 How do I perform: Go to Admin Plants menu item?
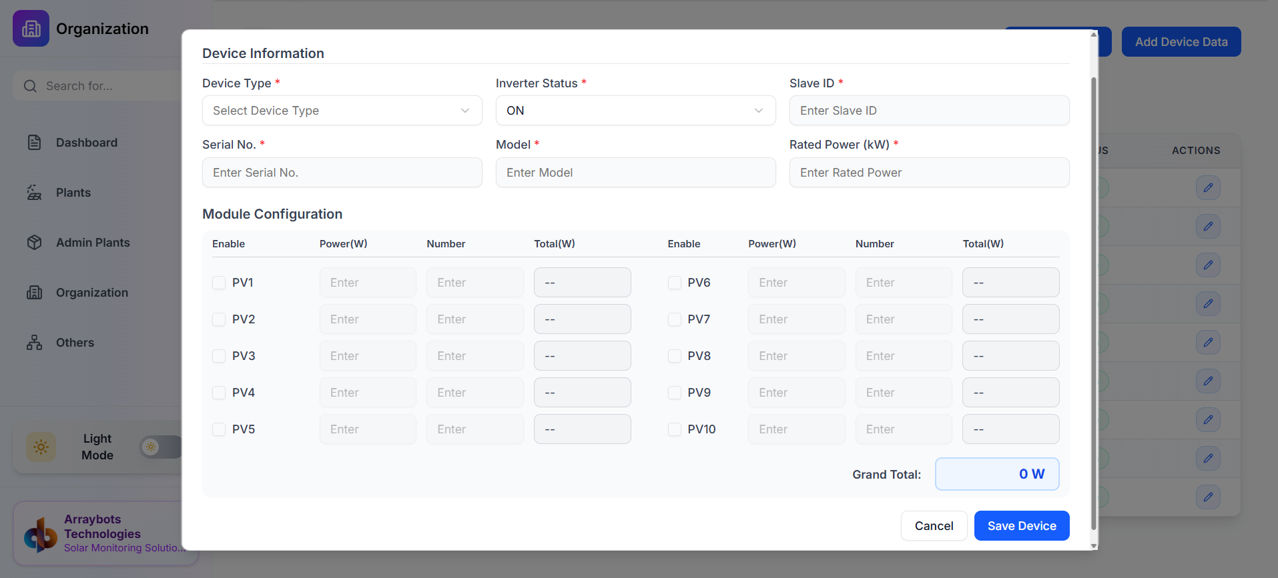click(x=93, y=243)
